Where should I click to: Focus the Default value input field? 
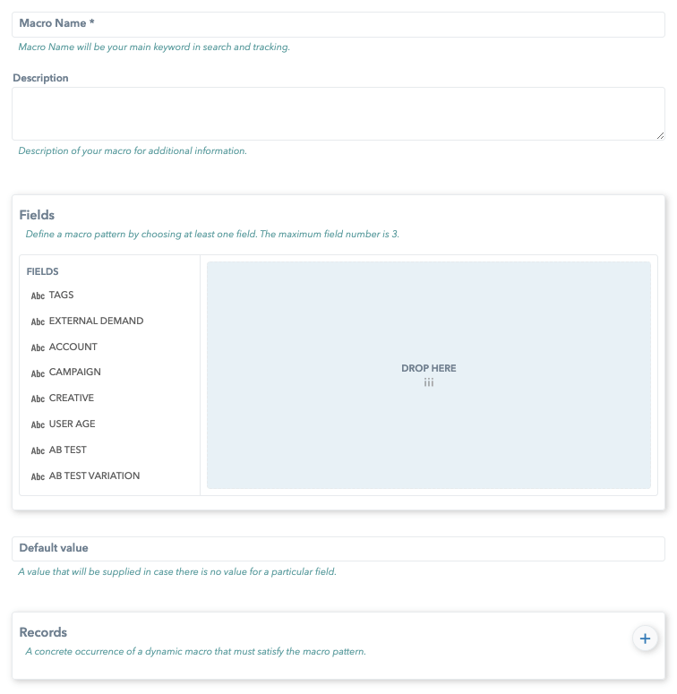(x=338, y=548)
